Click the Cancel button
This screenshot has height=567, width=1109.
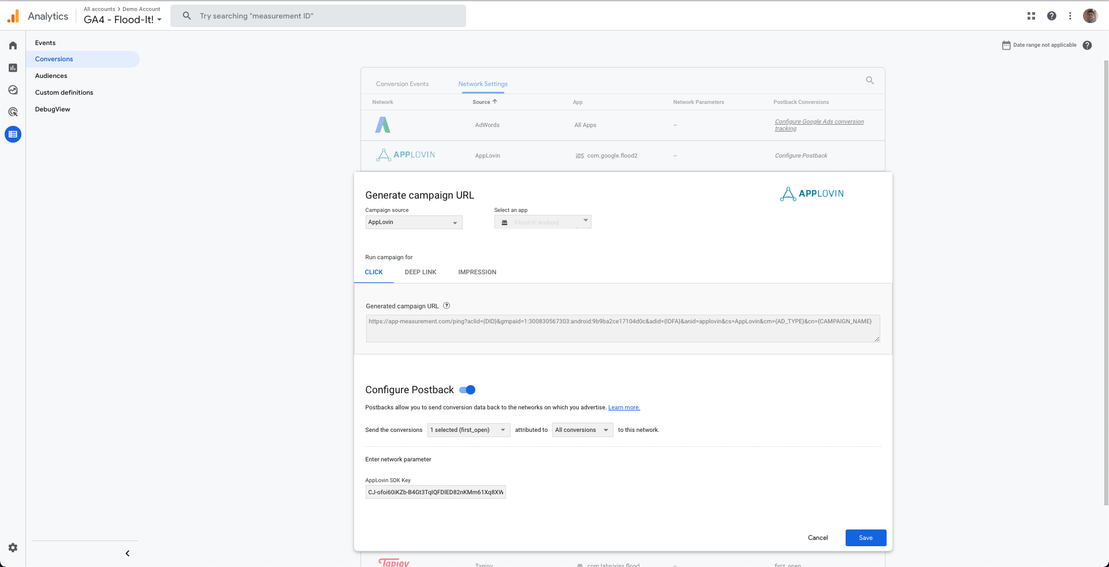tap(817, 538)
